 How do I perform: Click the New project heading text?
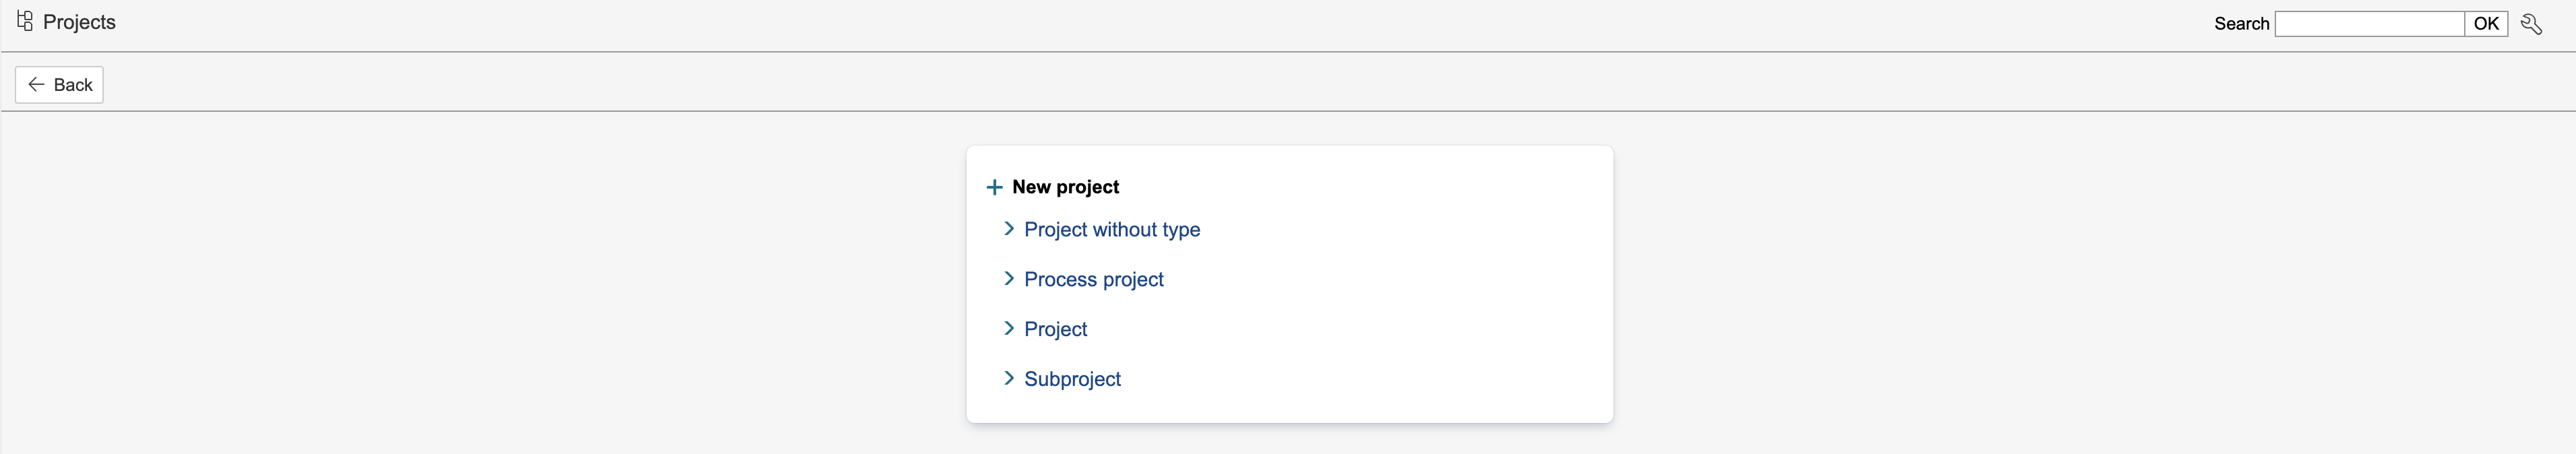(x=1065, y=187)
